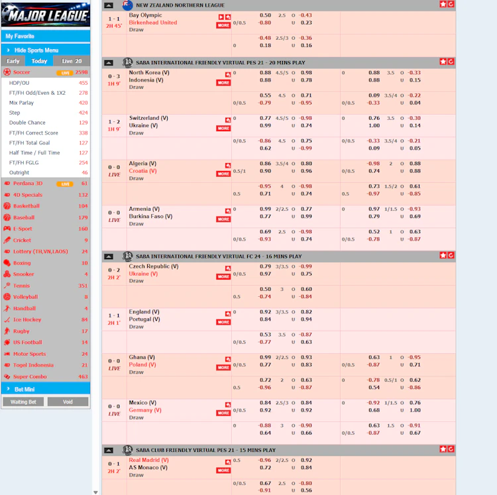Collapse SABA International Friendly FC 24 section

click(109, 256)
